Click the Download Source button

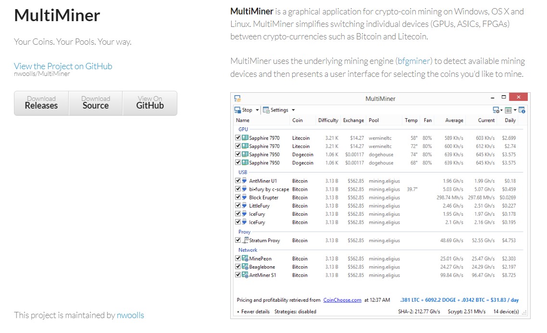coord(96,103)
